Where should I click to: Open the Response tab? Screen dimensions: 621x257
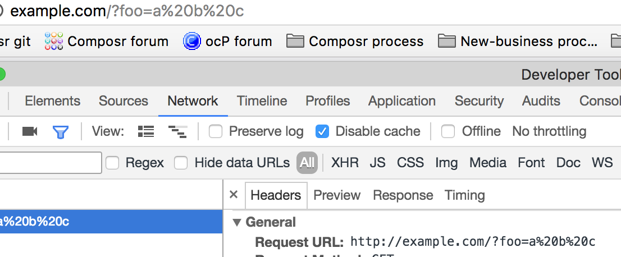tap(403, 195)
